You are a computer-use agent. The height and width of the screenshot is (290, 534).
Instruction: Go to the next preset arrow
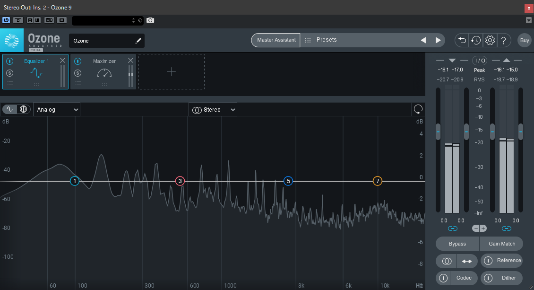(438, 40)
